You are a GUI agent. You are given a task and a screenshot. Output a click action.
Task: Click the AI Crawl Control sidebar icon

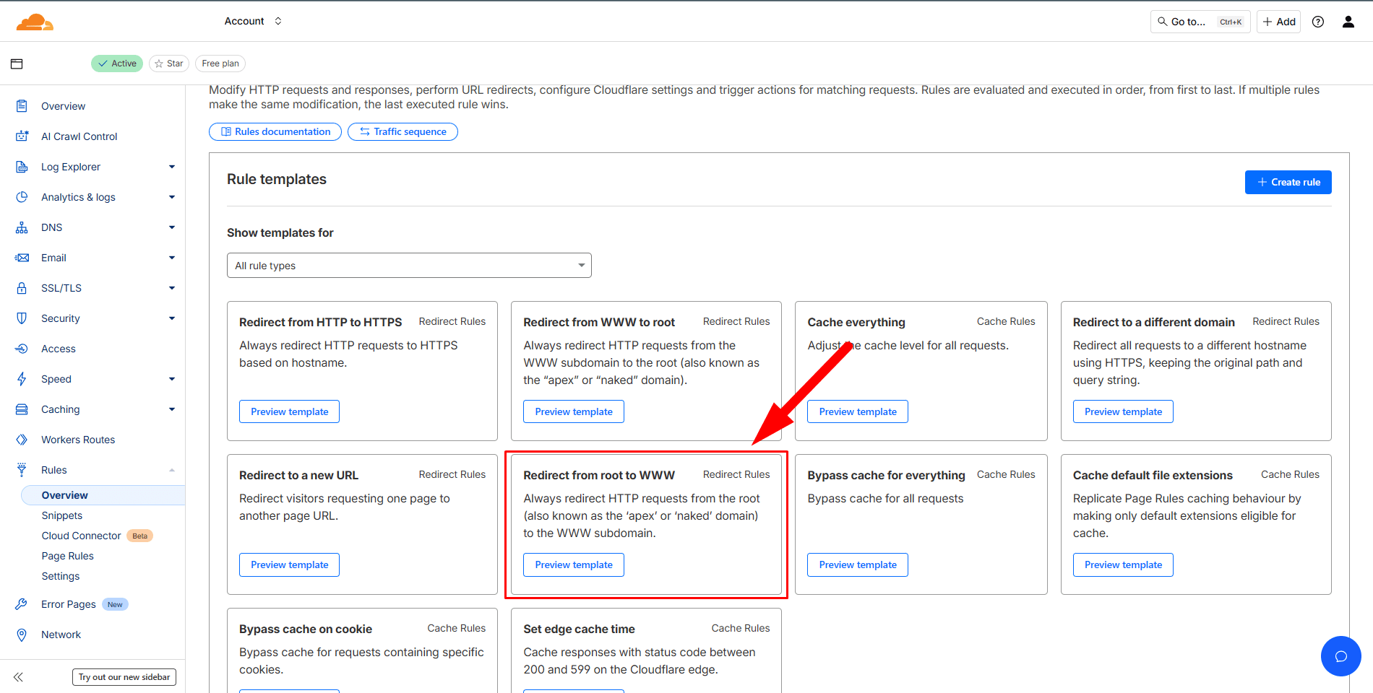click(22, 136)
